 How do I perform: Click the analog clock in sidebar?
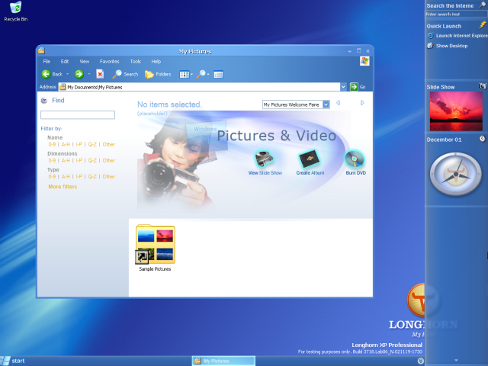tap(456, 175)
